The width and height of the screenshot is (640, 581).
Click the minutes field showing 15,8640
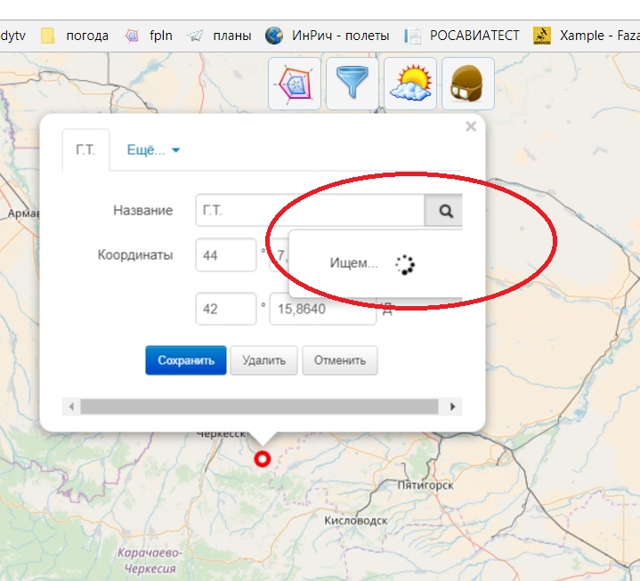pyautogui.click(x=322, y=309)
